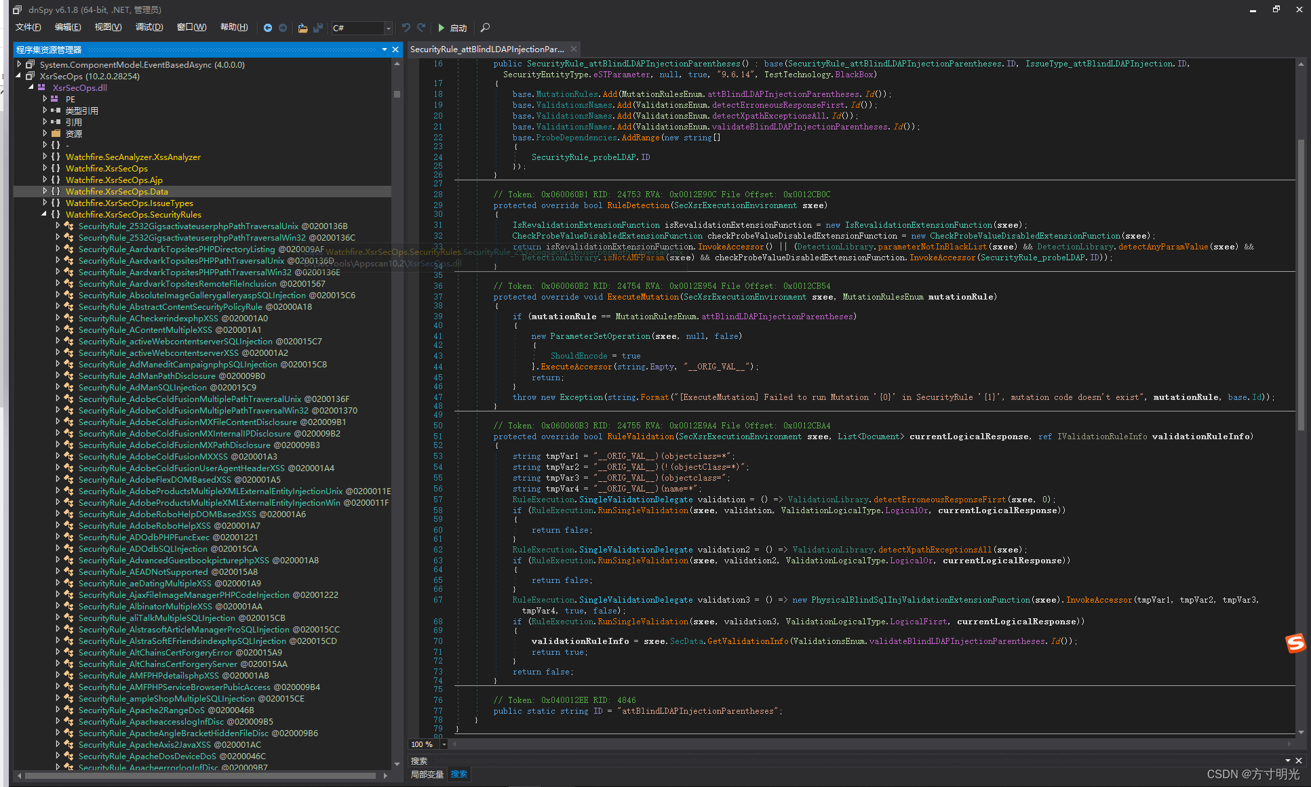Image resolution: width=1311 pixels, height=787 pixels.
Task: Open assembly explorer panel options dropdown arrow
Action: click(x=385, y=49)
